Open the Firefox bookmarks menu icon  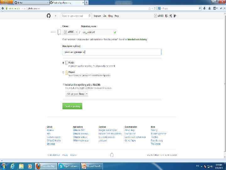(215, 8)
